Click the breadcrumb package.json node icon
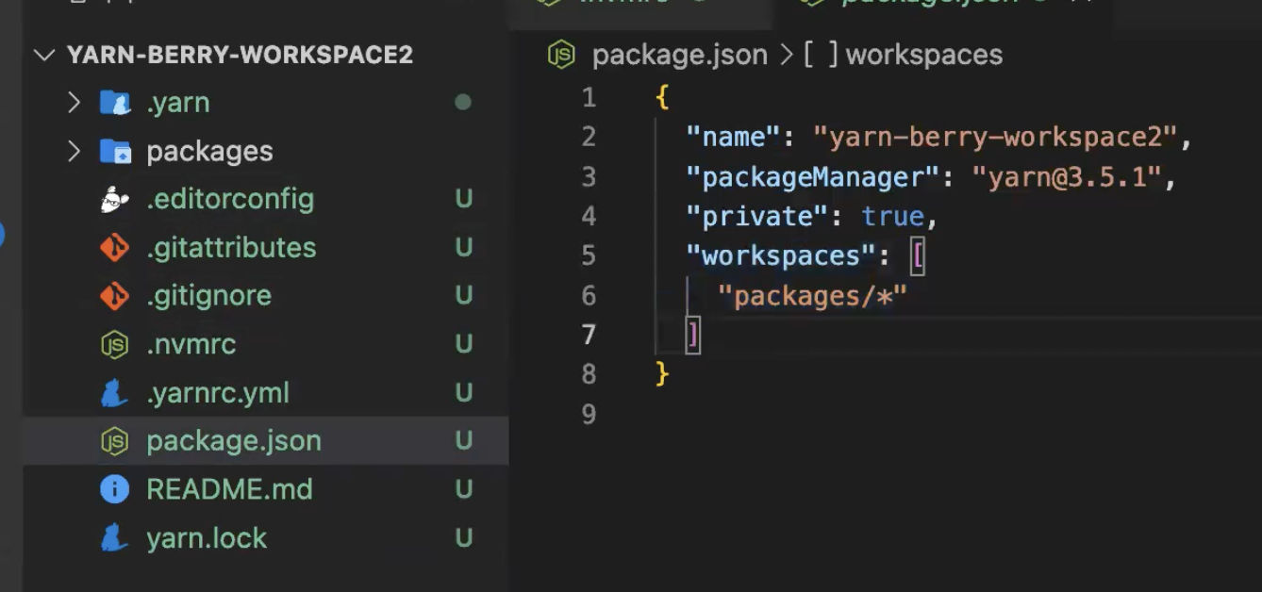1262x592 pixels. tap(561, 55)
